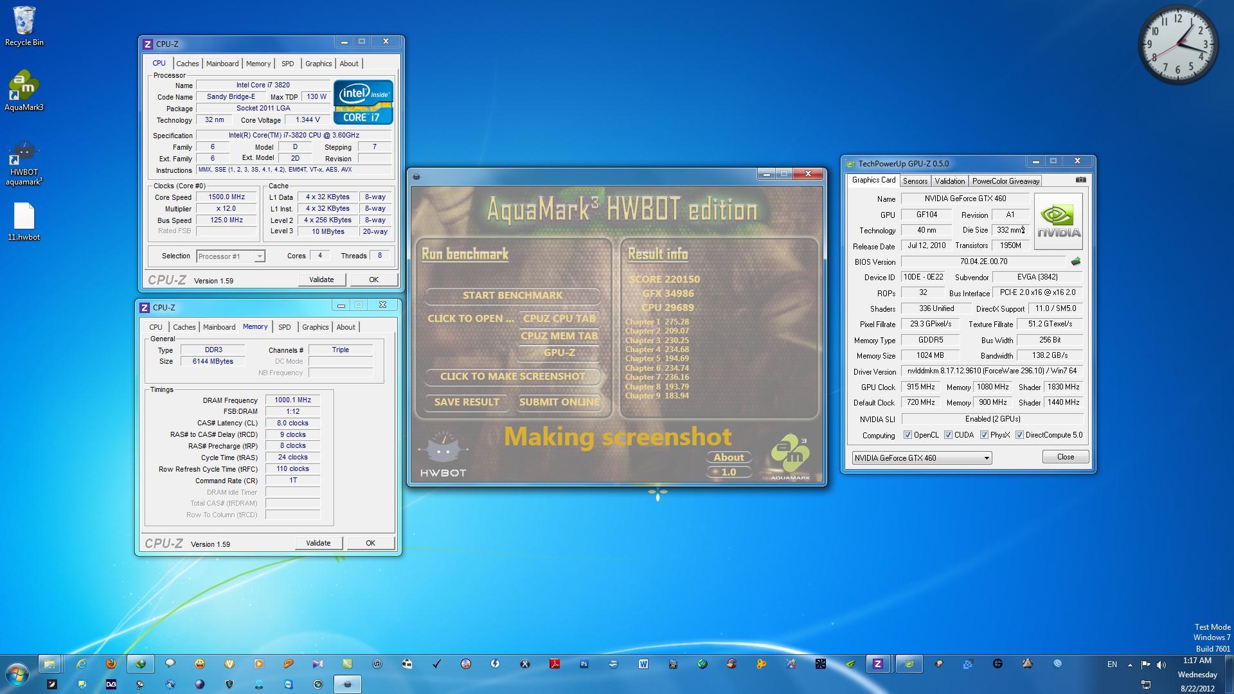Click the Intel Core i7 logo in CPU-Z
This screenshot has height=694, width=1234.
[363, 102]
